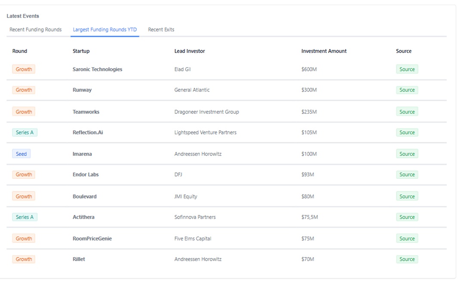Click Source button in Rillet row

(x=407, y=259)
